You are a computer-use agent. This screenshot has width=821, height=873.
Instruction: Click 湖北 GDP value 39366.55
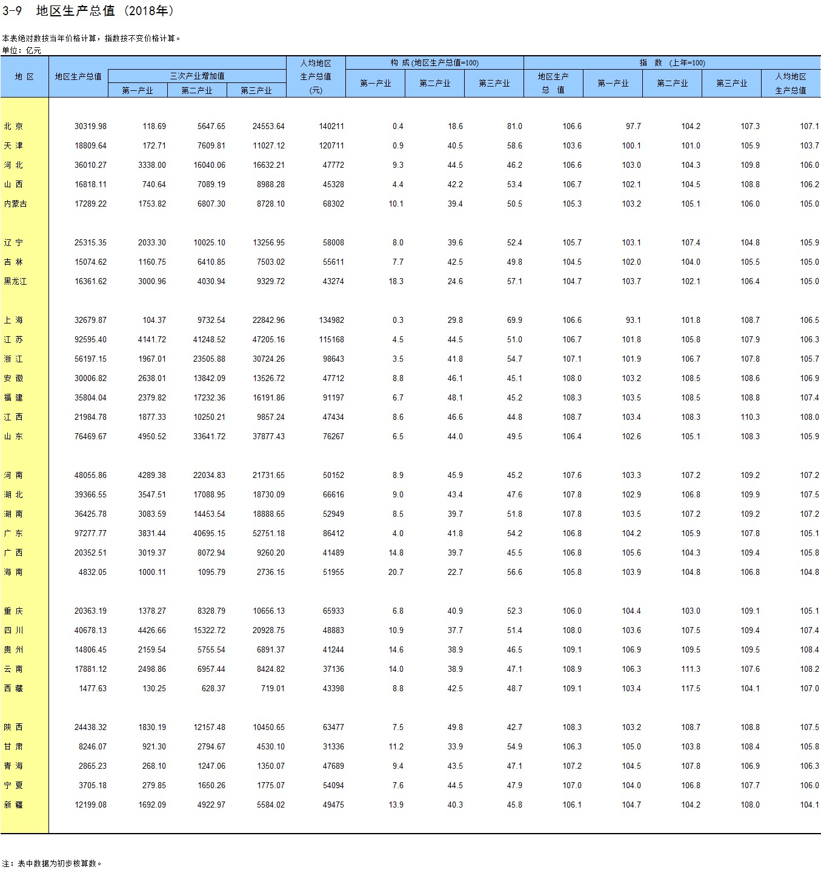click(90, 494)
